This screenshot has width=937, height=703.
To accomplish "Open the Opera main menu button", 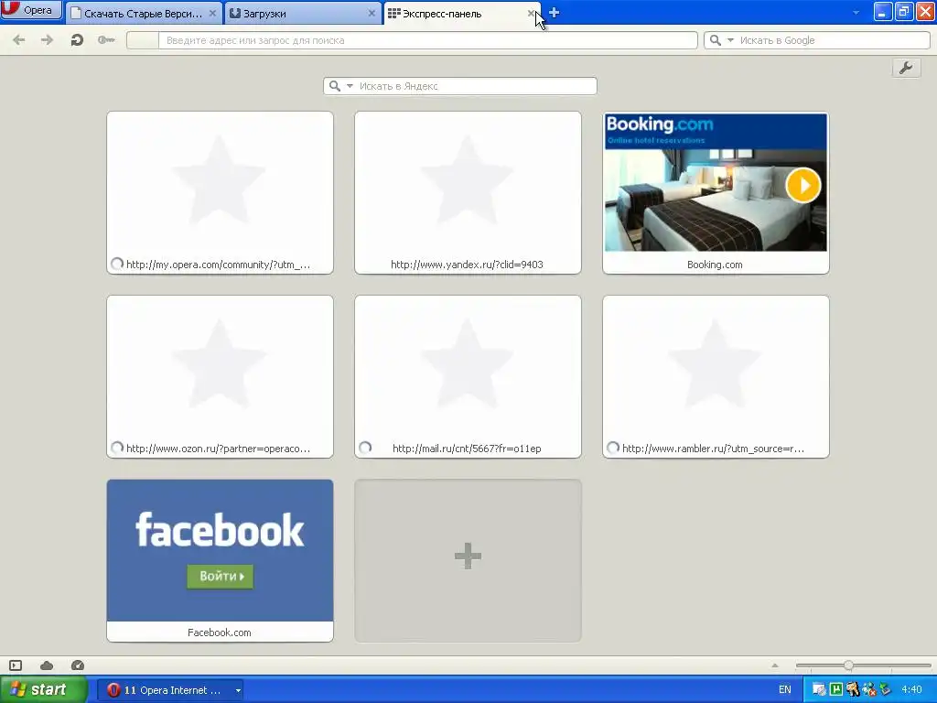I will (x=31, y=9).
